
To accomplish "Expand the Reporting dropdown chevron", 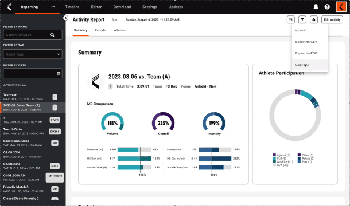I will tap(53, 7).
